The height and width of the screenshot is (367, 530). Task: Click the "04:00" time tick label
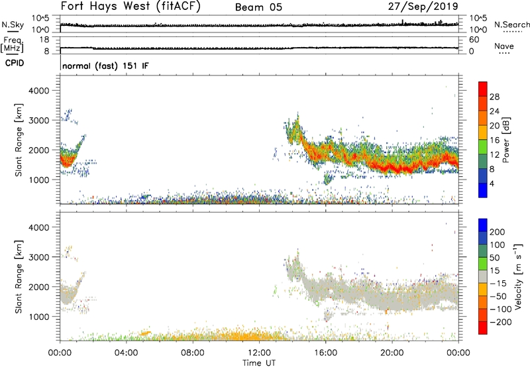[x=126, y=353]
